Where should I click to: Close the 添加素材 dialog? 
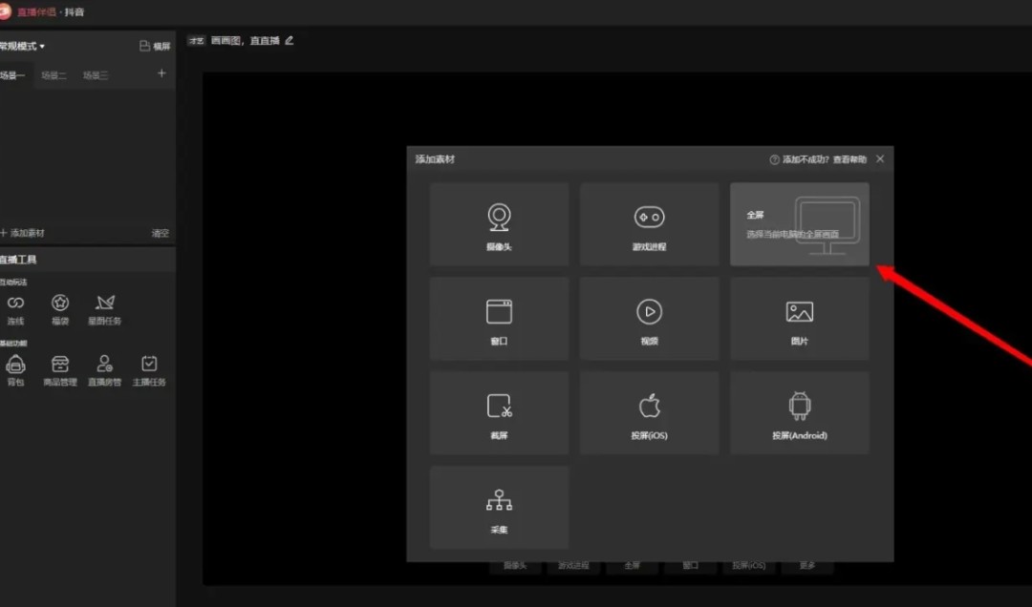[880, 158]
